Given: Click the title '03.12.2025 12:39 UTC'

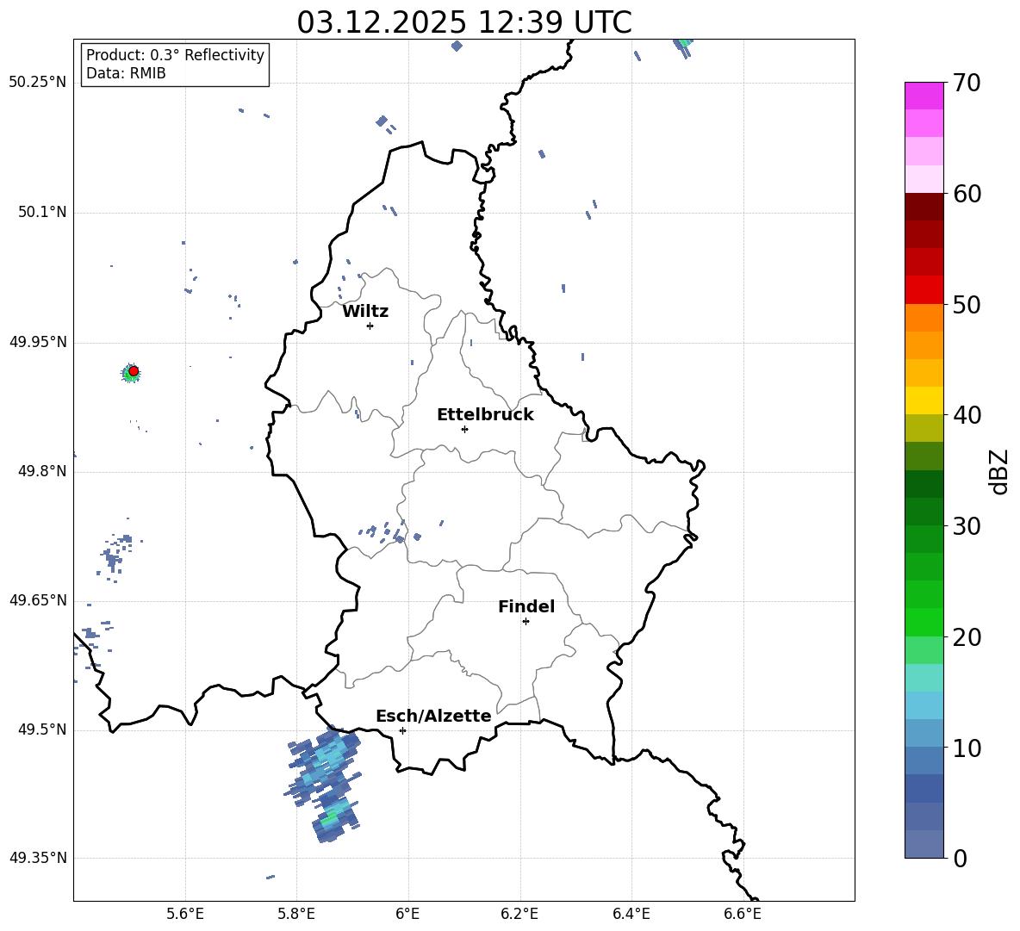Looking at the screenshot, I should (463, 22).
